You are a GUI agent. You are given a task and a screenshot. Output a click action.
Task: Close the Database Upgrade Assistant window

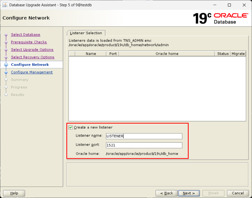tap(244, 5)
